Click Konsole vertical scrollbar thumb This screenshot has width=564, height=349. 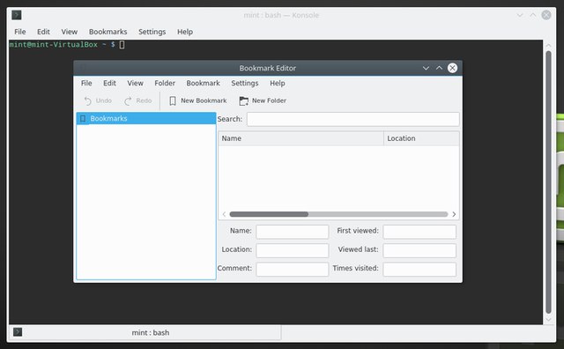click(x=548, y=182)
